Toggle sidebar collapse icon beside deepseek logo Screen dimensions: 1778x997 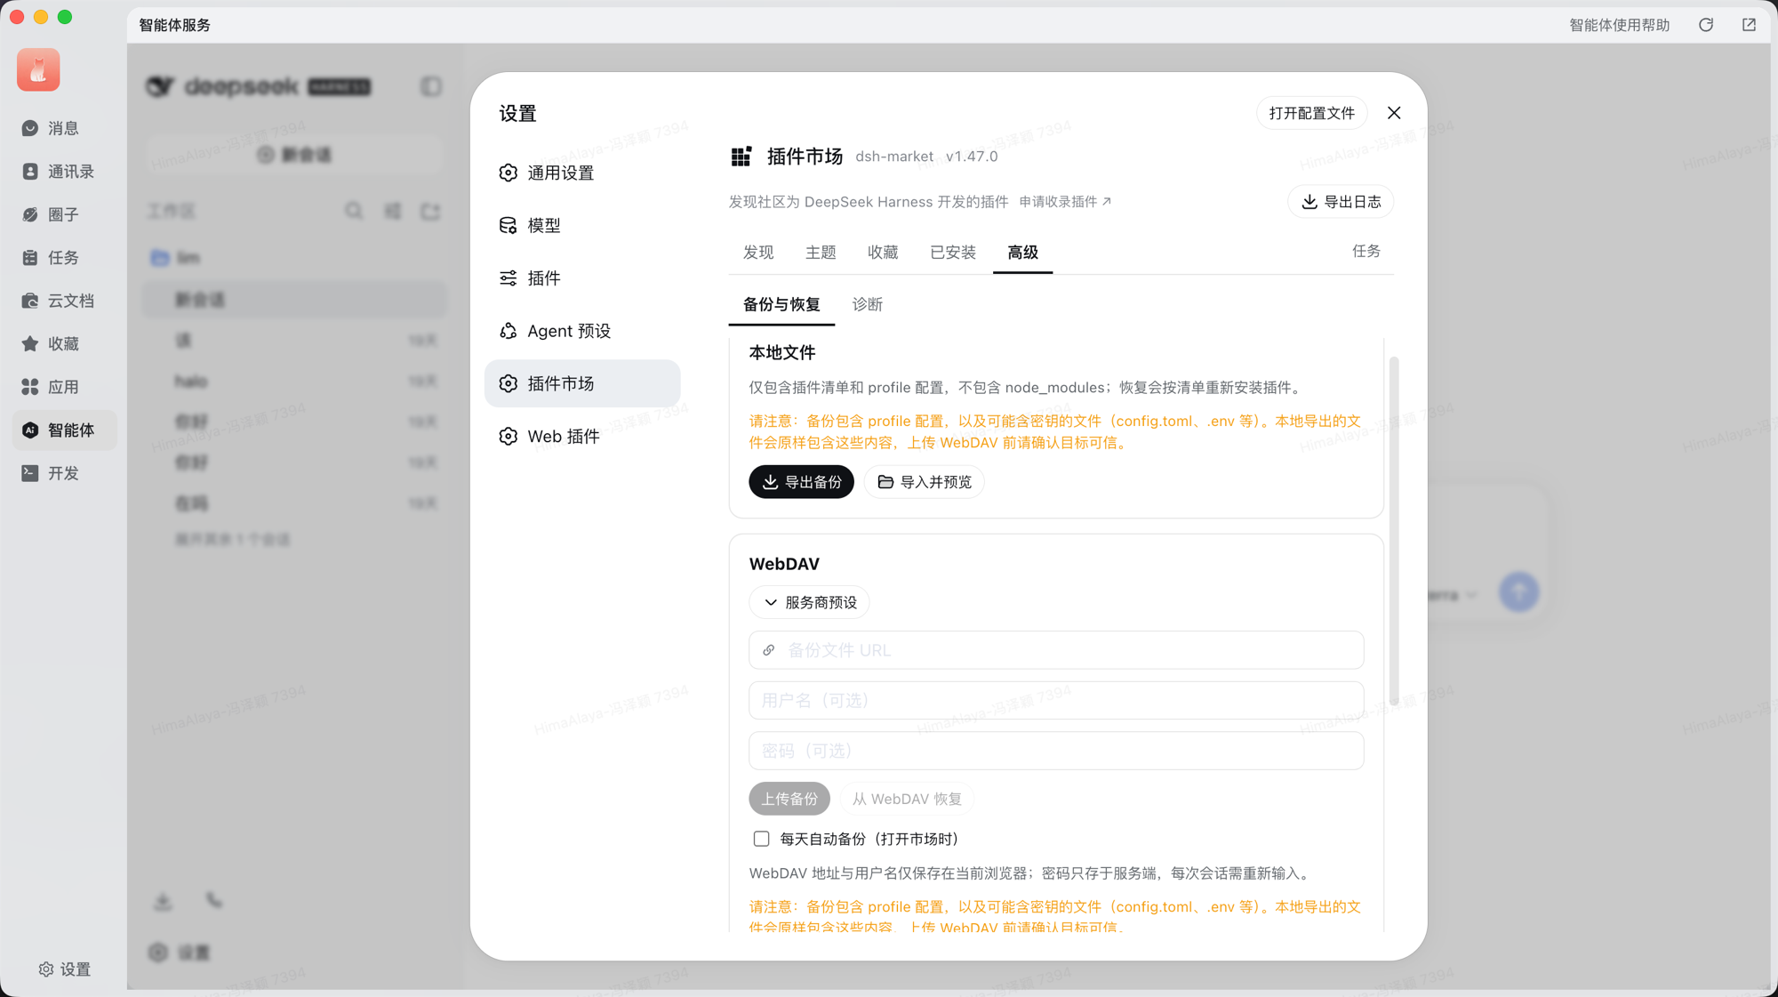(x=431, y=86)
